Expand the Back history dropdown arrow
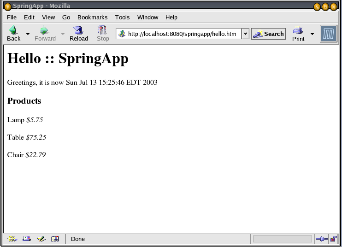This screenshot has width=342, height=247. (x=28, y=34)
